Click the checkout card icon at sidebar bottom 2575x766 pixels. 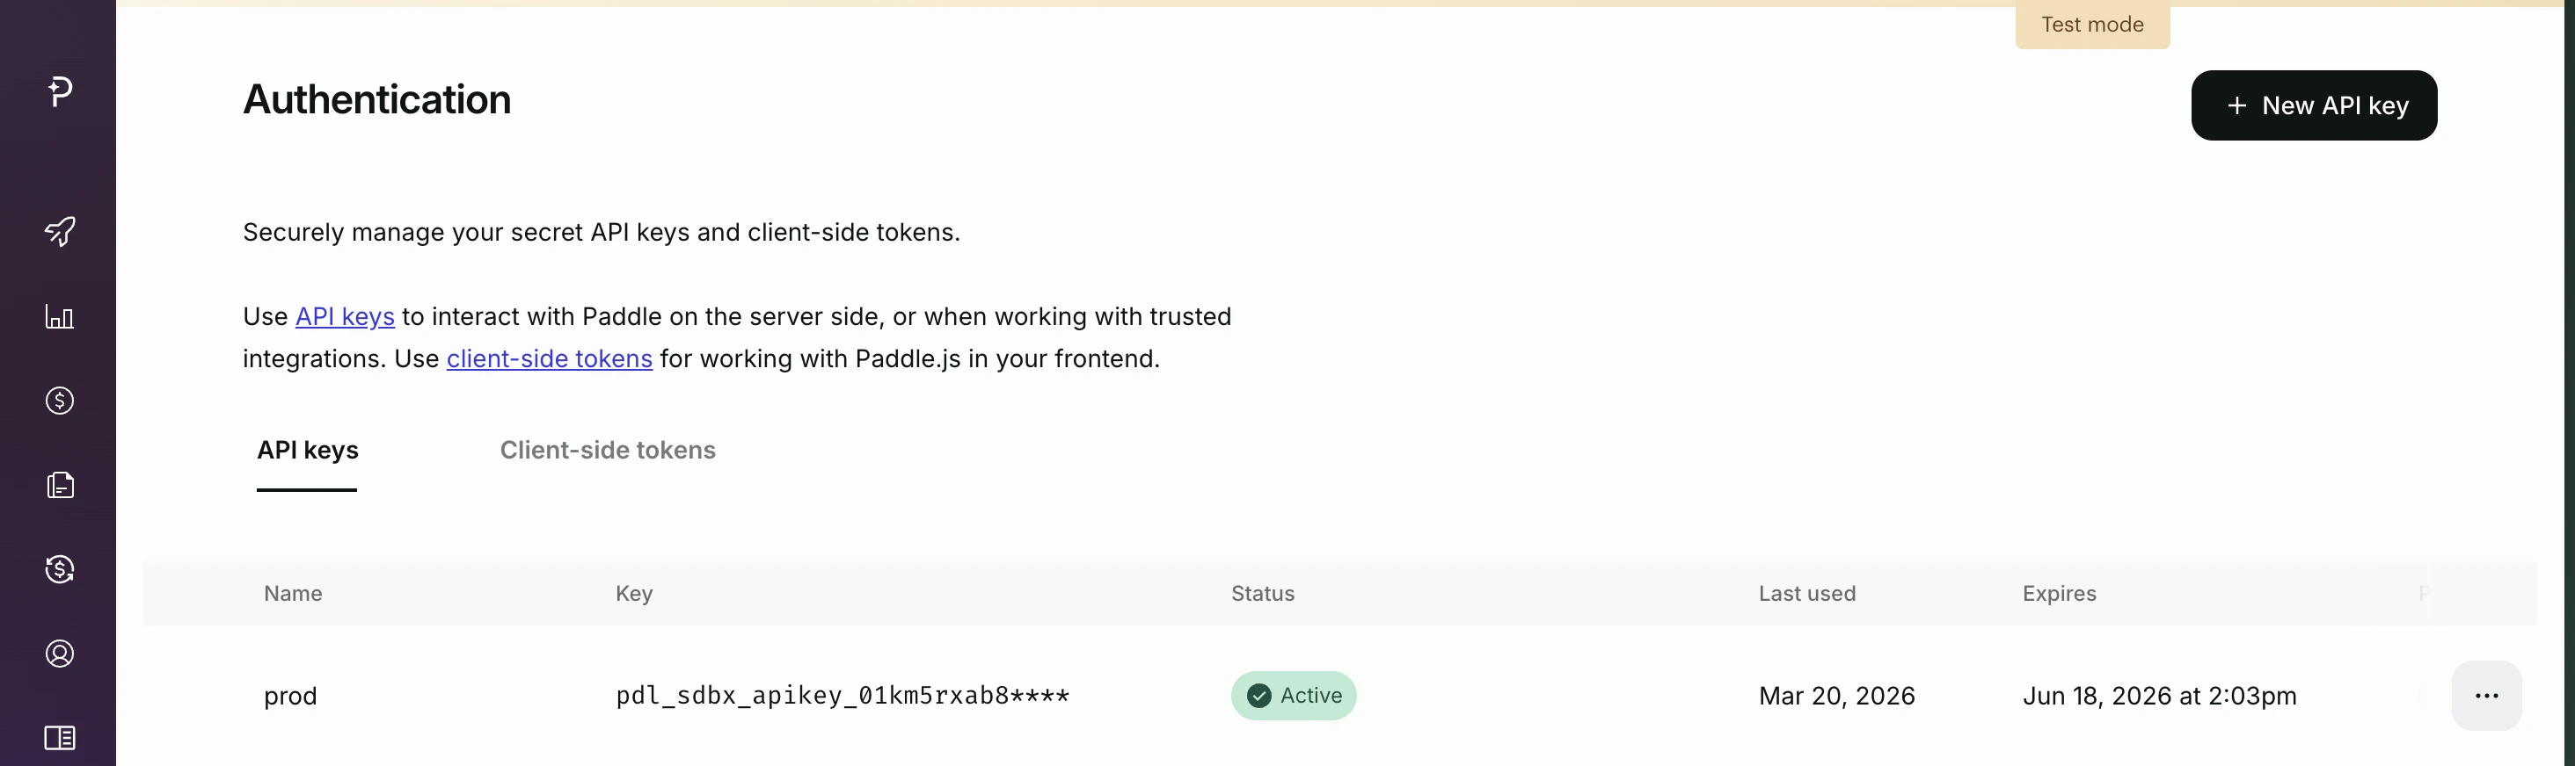point(59,738)
